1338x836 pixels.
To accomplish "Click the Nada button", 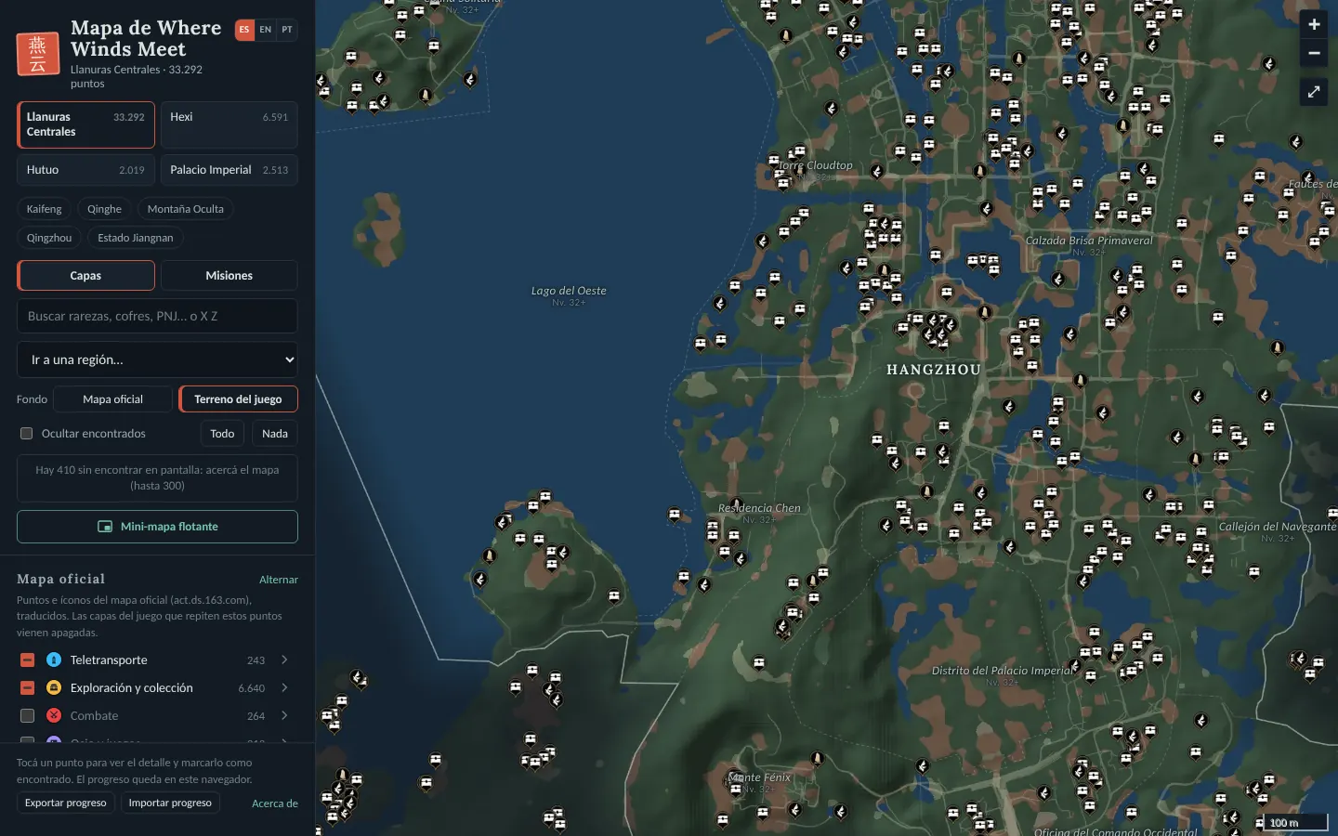I will pos(275,434).
